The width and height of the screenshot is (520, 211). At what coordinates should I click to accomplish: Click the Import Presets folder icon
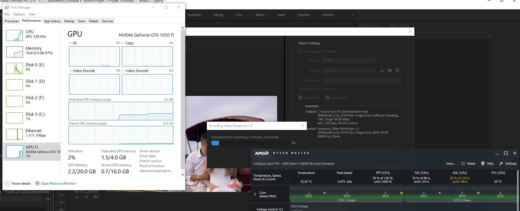(390, 70)
